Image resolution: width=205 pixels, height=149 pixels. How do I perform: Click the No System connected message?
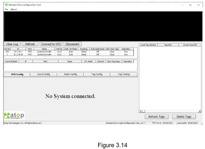click(x=70, y=96)
